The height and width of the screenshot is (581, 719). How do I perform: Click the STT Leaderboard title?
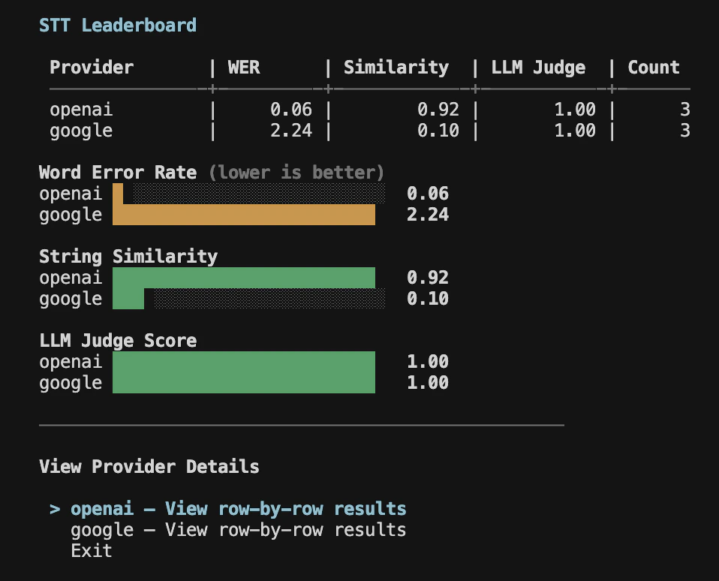pos(117,24)
